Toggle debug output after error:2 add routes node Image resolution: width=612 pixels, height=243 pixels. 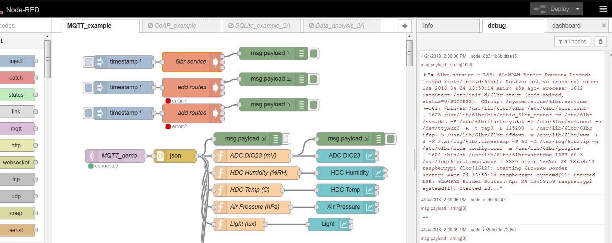[313, 105]
